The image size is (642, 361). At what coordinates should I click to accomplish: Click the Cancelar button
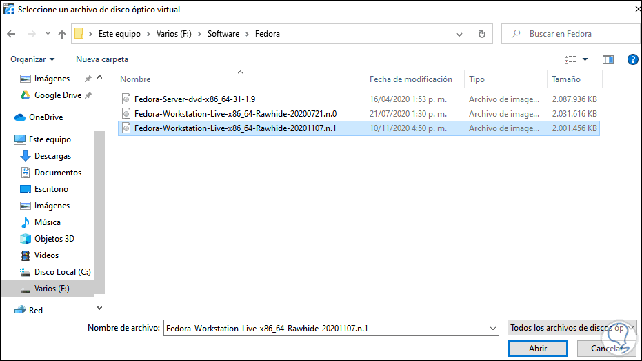606,349
